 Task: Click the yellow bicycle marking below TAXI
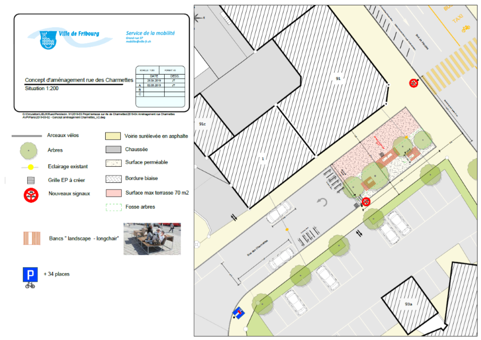tap(465, 29)
